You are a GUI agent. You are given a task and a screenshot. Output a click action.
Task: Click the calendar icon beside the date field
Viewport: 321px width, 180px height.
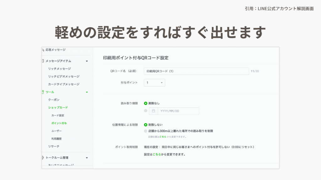coord(154,111)
